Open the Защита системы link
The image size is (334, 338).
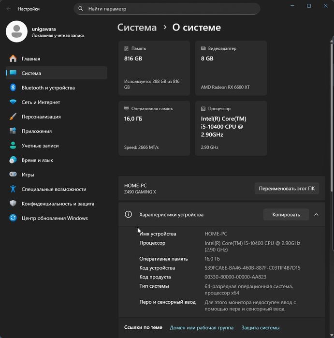pyautogui.click(x=260, y=327)
